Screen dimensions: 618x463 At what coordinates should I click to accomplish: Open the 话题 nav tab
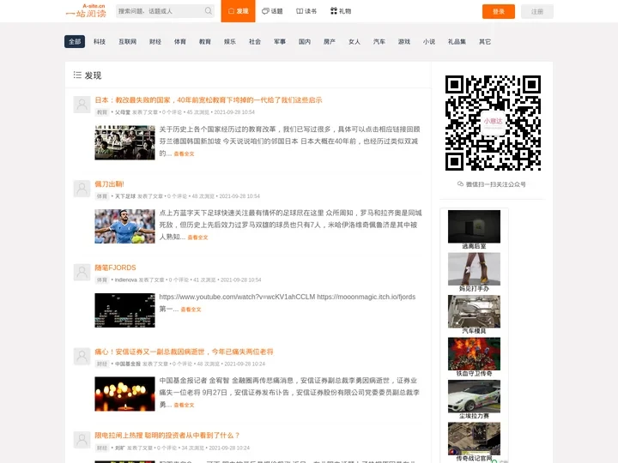tap(272, 11)
